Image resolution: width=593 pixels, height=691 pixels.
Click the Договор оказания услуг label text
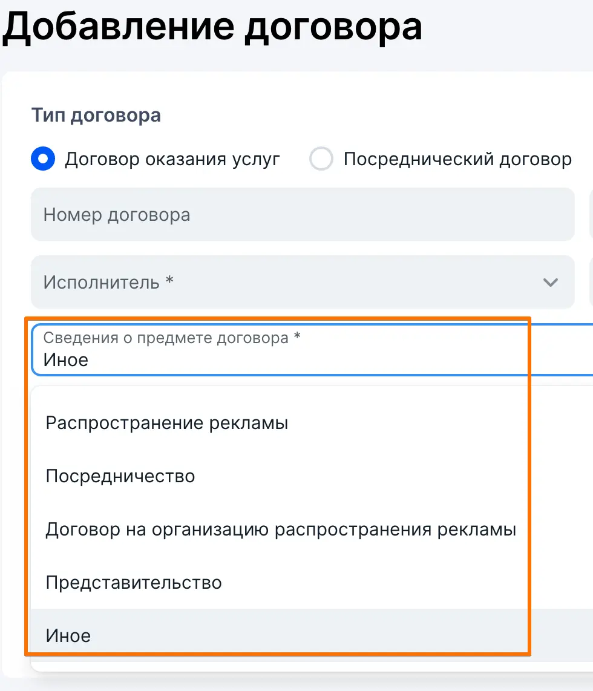point(172,159)
